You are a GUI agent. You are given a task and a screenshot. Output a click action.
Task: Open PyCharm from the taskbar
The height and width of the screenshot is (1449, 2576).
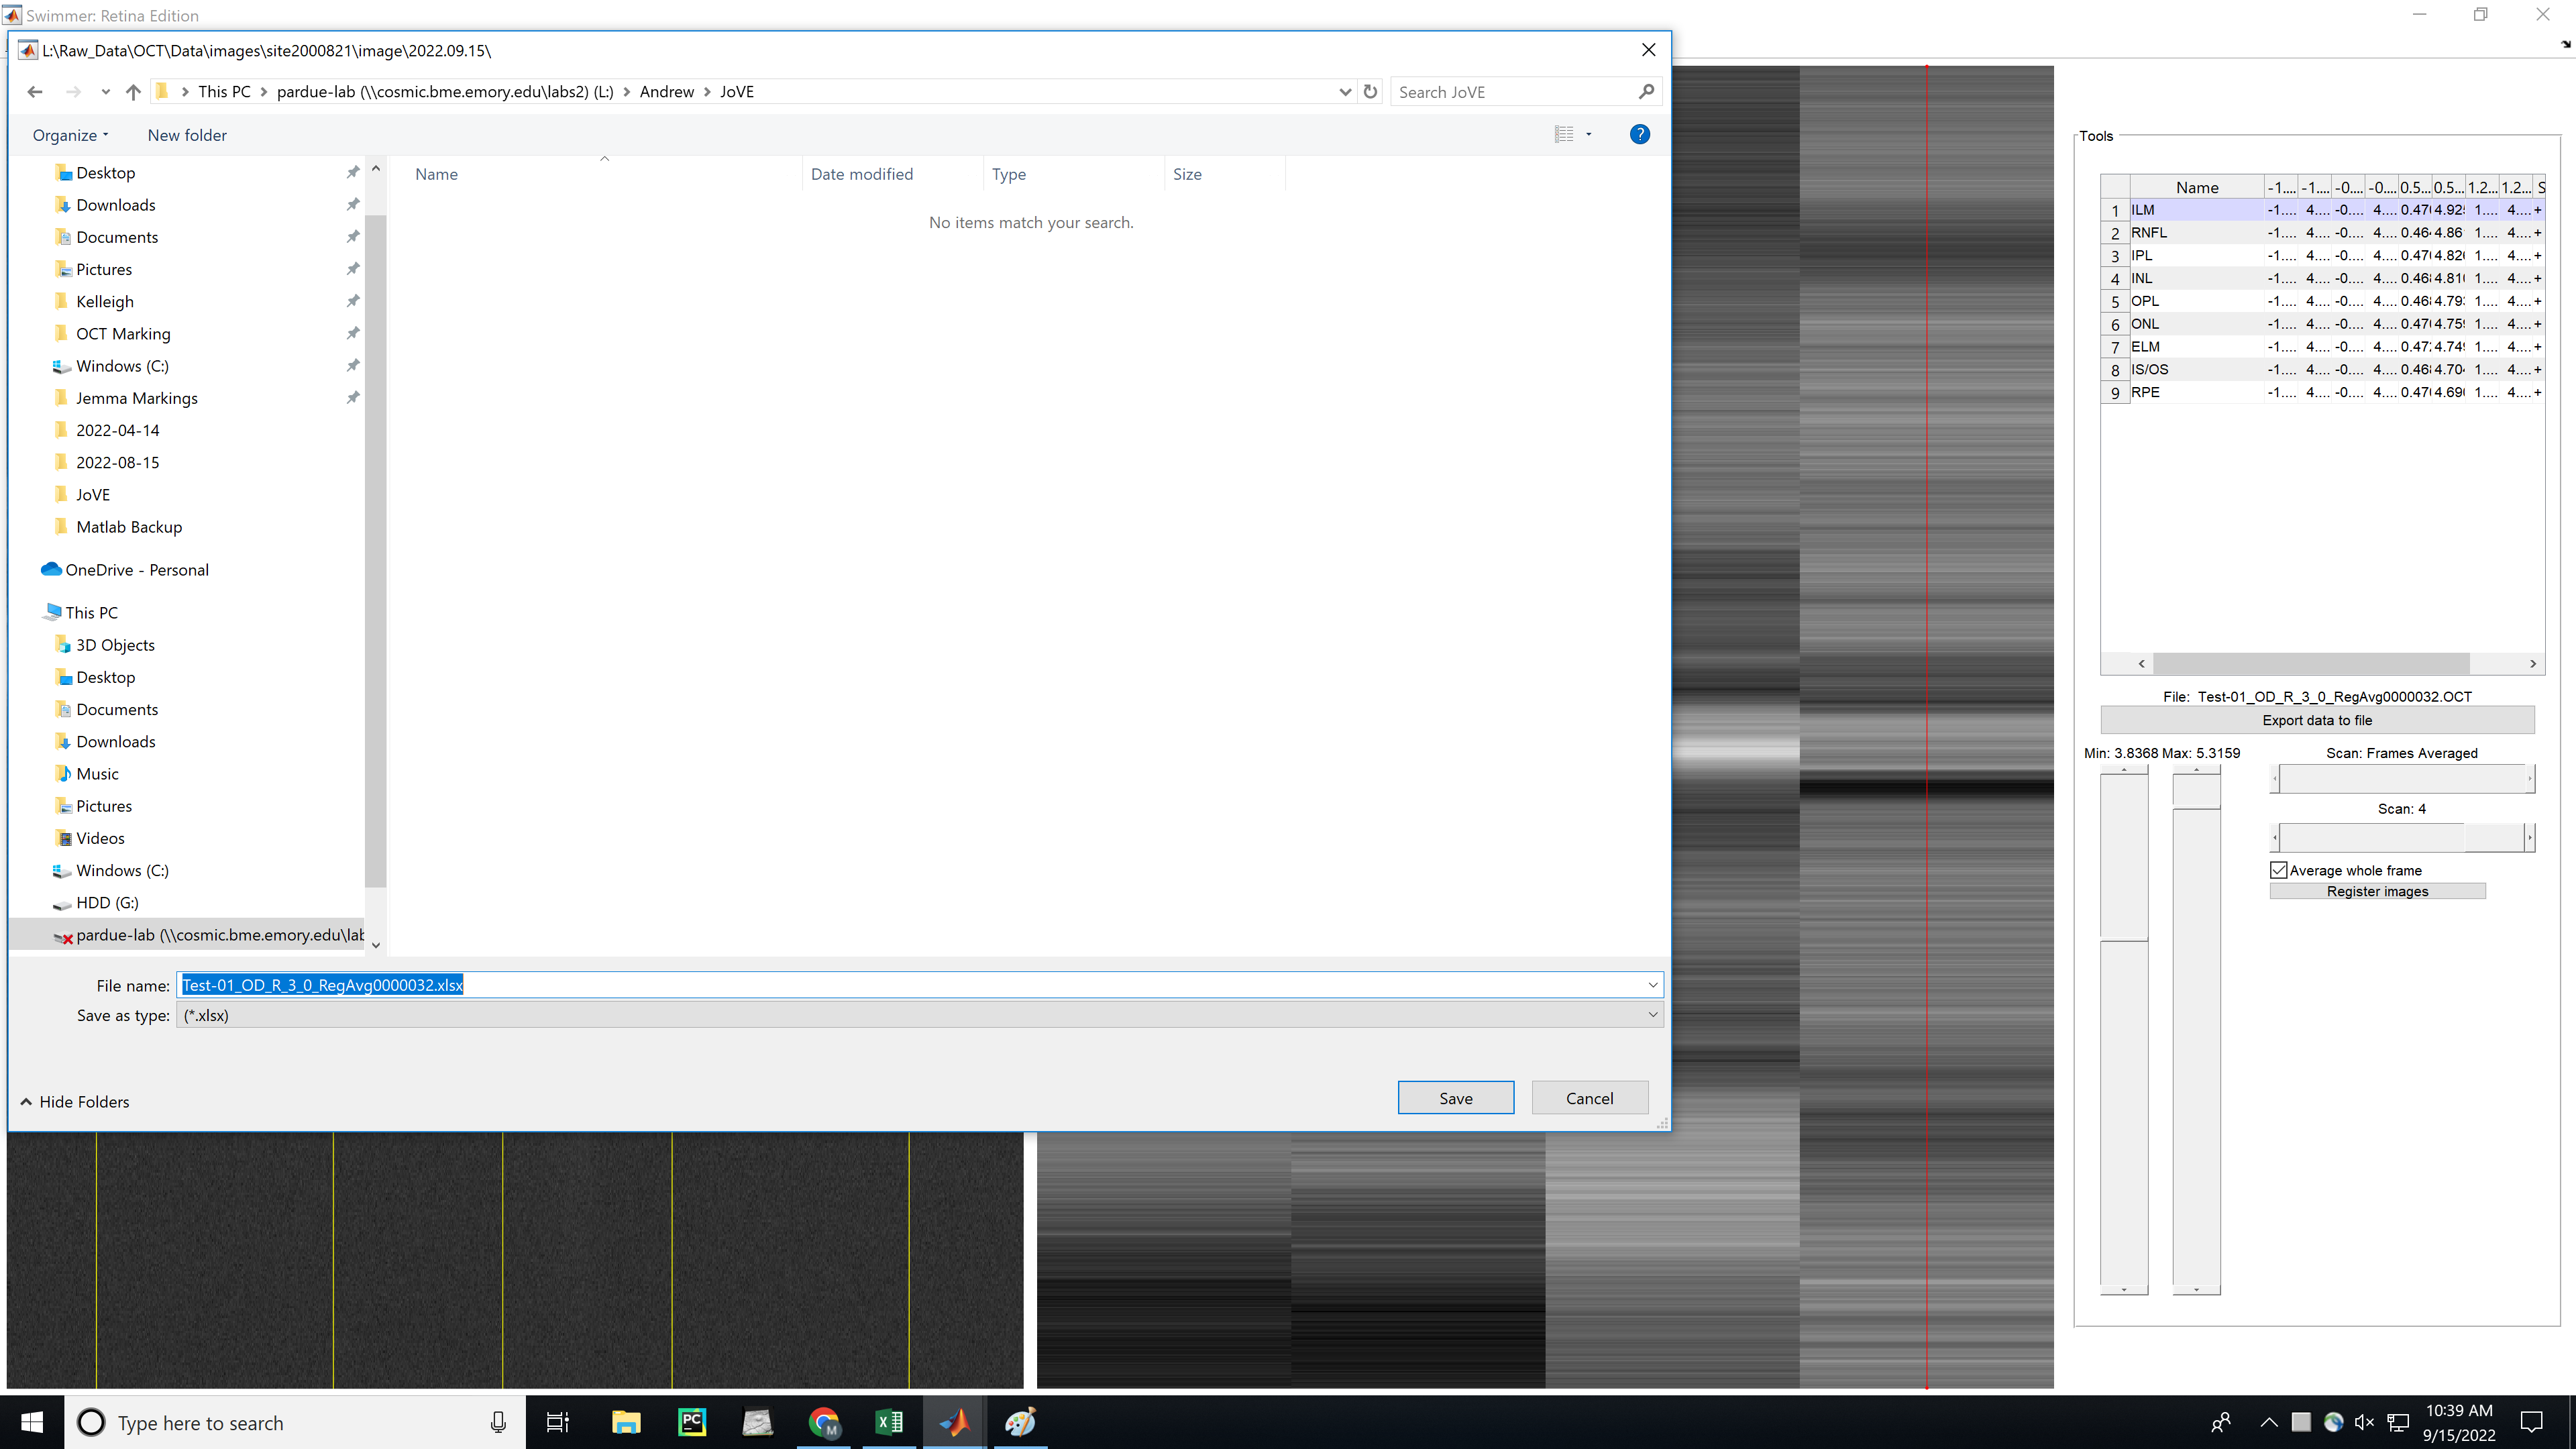[x=692, y=1422]
